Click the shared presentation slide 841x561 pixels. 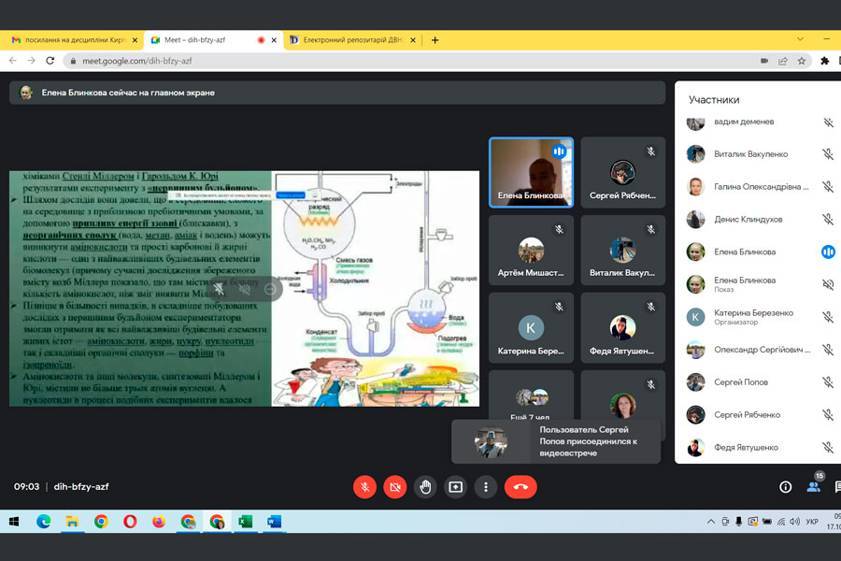click(x=244, y=288)
